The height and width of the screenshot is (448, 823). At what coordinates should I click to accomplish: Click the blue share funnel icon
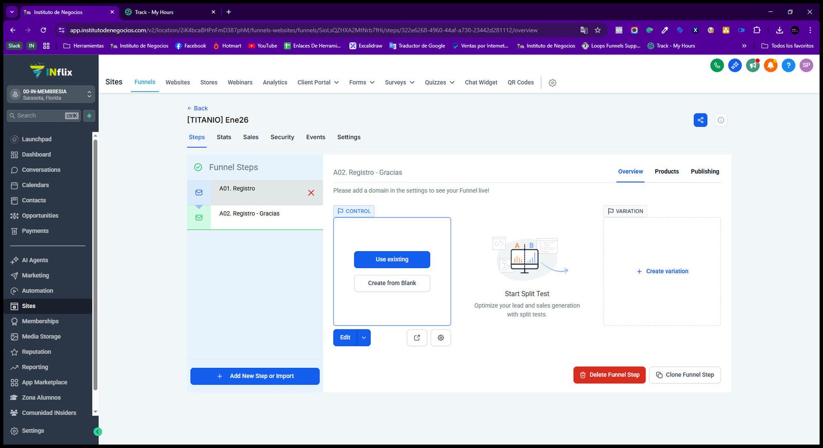[x=700, y=120]
